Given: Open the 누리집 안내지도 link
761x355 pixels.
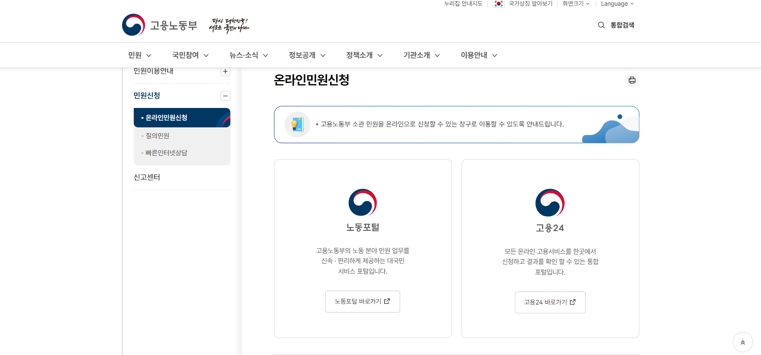Looking at the screenshot, I should (x=463, y=4).
